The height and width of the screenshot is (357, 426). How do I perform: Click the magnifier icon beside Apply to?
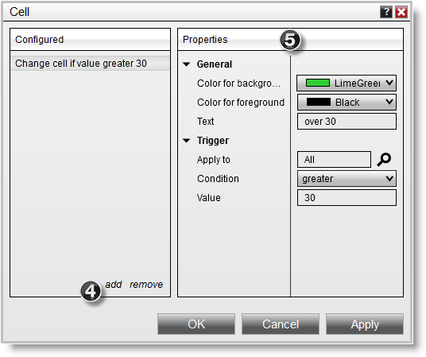point(384,159)
